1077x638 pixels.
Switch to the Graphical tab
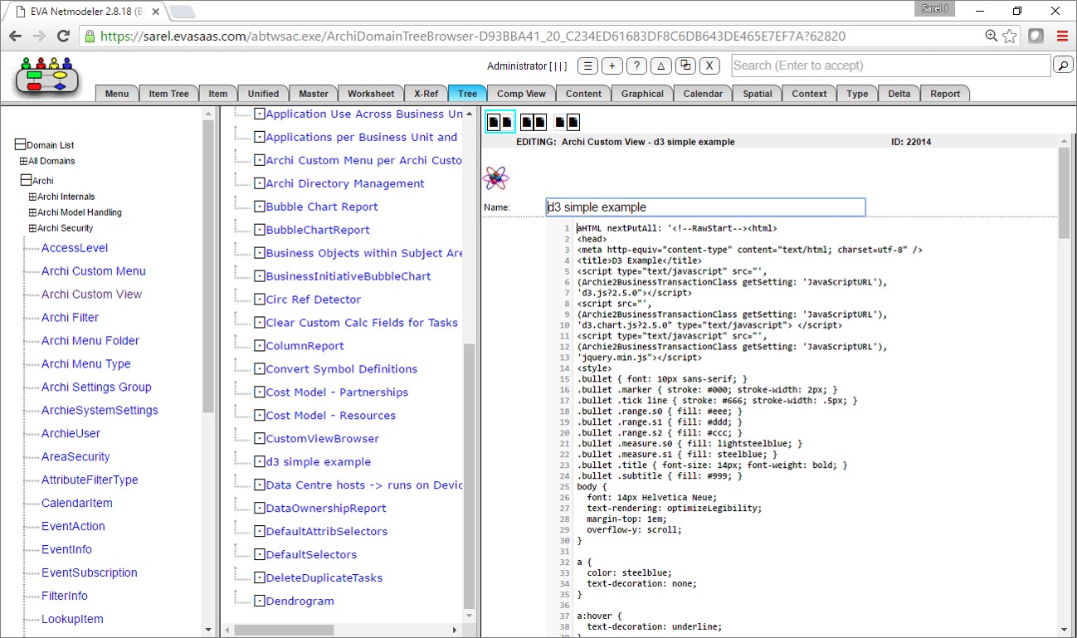pyautogui.click(x=642, y=94)
